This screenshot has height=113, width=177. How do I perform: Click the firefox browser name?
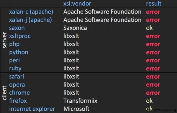pos(18,101)
